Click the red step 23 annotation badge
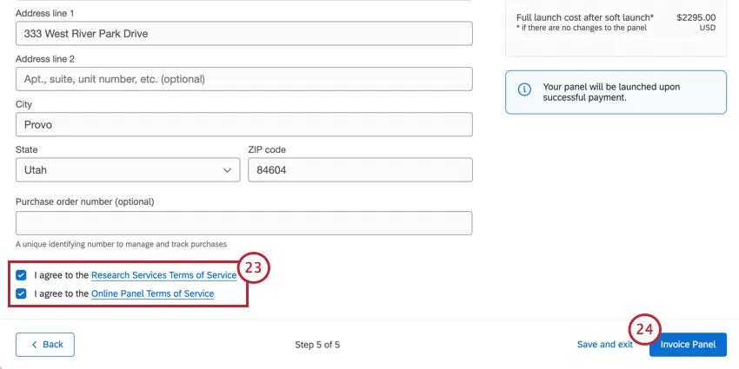The height and width of the screenshot is (369, 739). [x=253, y=268]
